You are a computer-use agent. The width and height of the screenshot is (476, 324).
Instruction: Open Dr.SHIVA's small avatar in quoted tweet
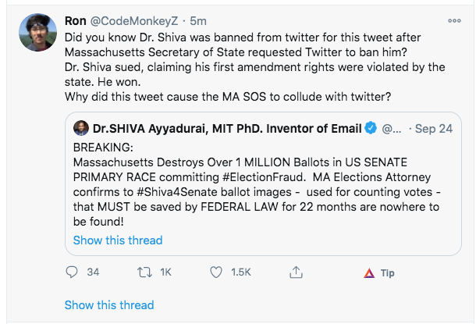(x=81, y=128)
